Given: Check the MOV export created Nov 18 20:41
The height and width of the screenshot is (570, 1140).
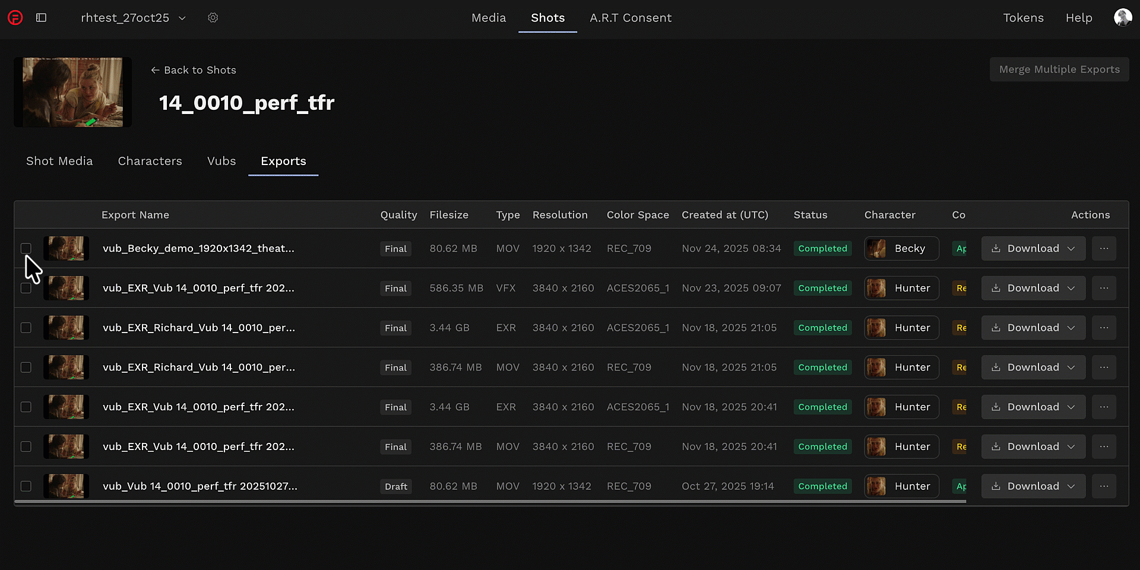Looking at the screenshot, I should [x=26, y=446].
